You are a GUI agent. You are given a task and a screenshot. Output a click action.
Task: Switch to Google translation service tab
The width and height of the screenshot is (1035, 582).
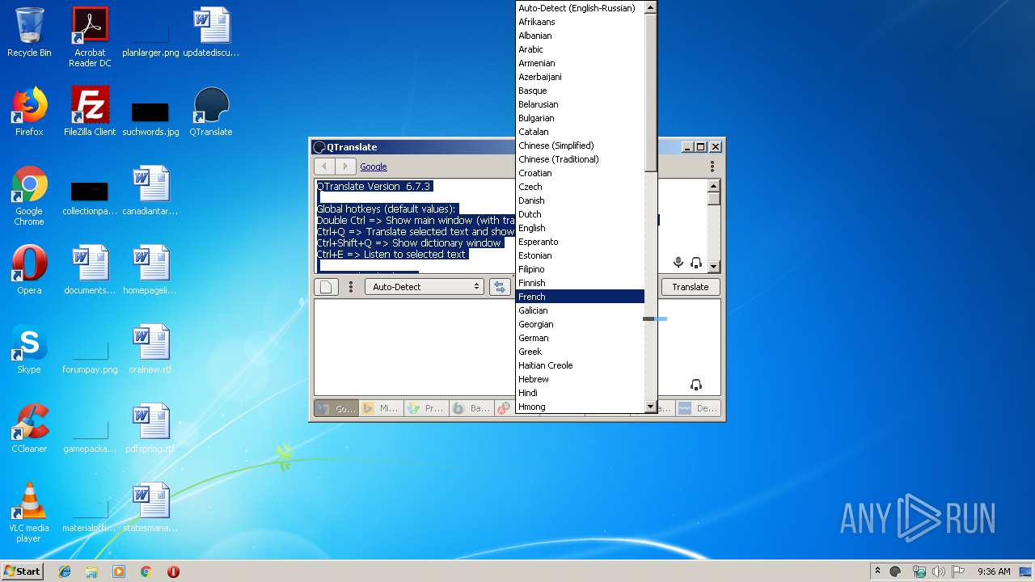point(336,408)
